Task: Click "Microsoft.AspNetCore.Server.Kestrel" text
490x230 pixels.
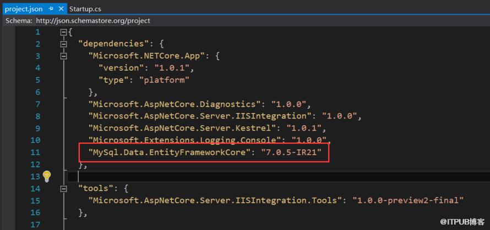Action: point(182,128)
